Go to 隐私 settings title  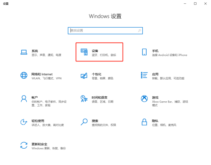pyautogui.click(x=155, y=121)
